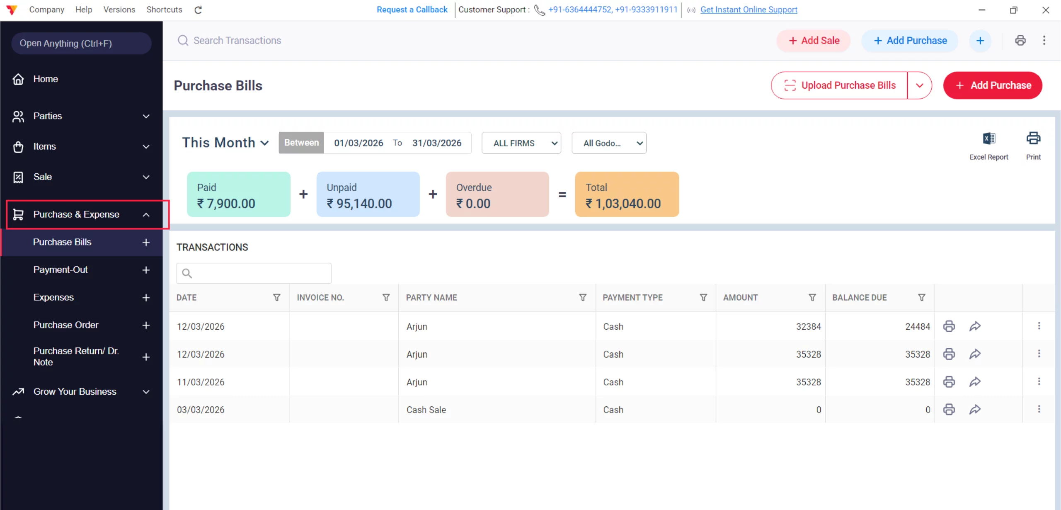The width and height of the screenshot is (1061, 510).
Task: Click the Add Purchase button
Action: [993, 85]
